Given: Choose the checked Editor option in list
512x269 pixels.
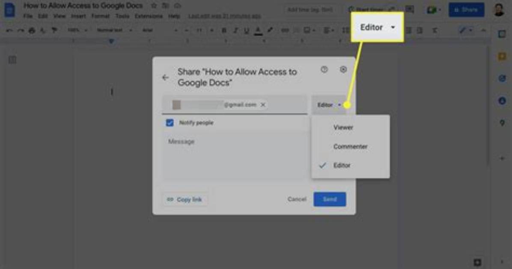Looking at the screenshot, I should 351,165.
